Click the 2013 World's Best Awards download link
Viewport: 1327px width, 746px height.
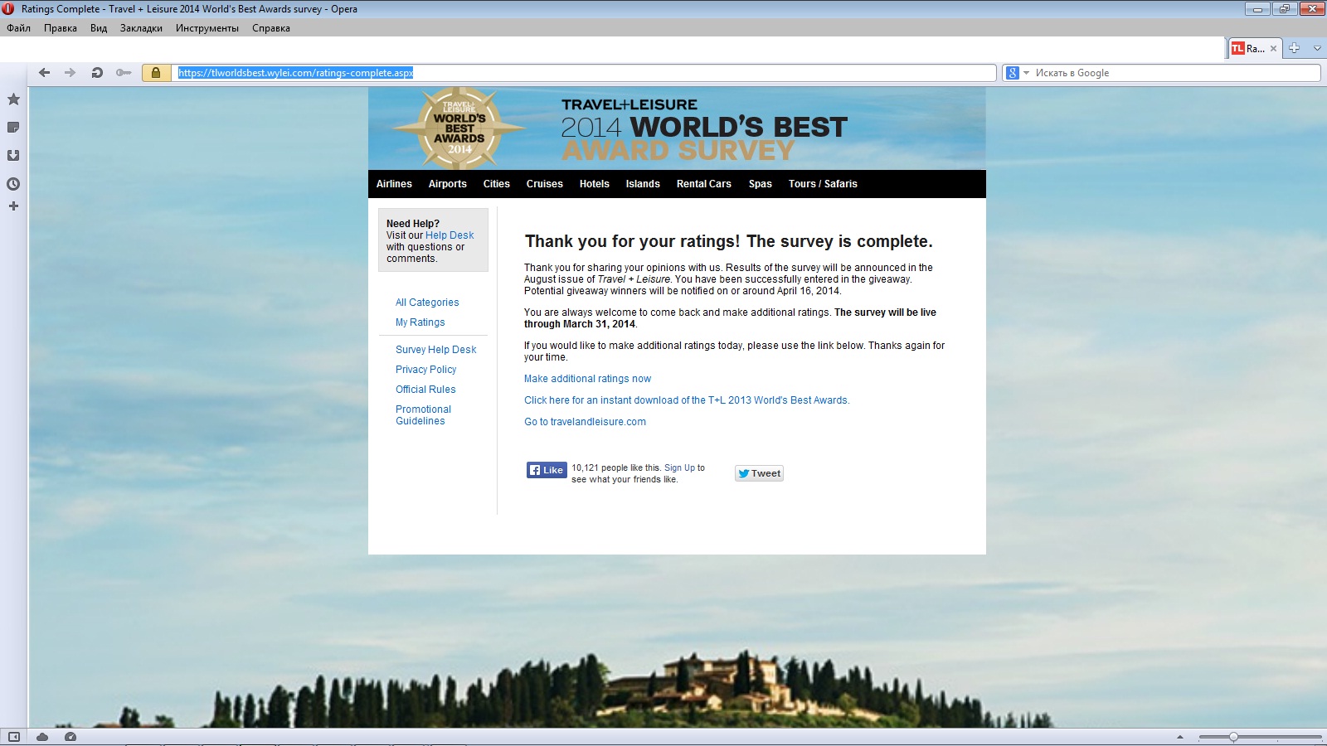coord(687,400)
